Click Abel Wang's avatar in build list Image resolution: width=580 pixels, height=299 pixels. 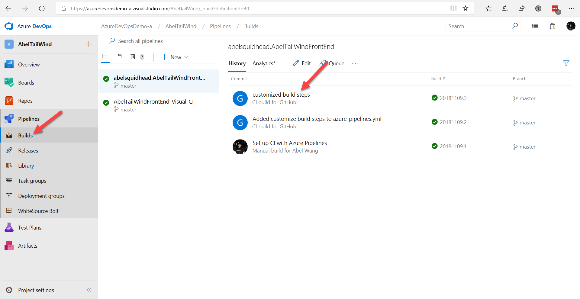click(x=240, y=147)
